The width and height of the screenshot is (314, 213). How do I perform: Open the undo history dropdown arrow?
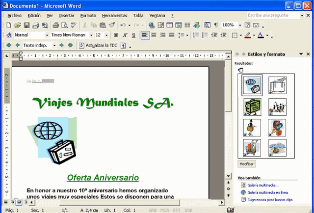point(130,25)
